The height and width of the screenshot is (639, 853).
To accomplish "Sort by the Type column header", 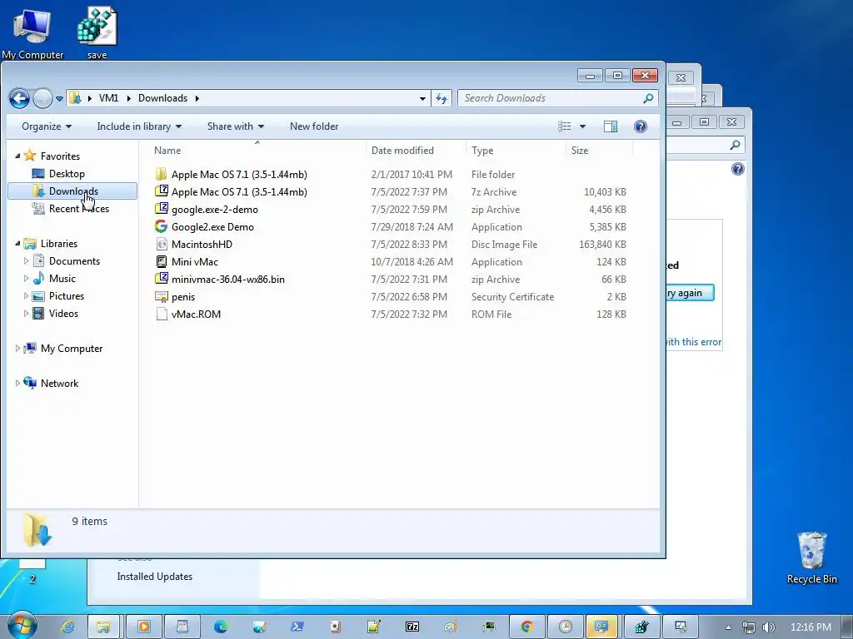I will tap(482, 151).
